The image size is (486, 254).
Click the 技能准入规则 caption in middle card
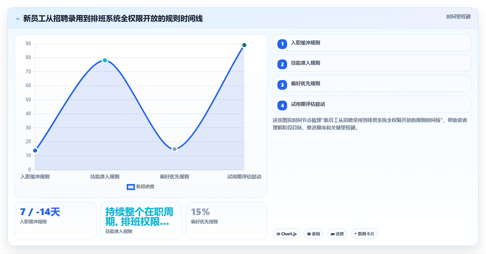tap(119, 232)
